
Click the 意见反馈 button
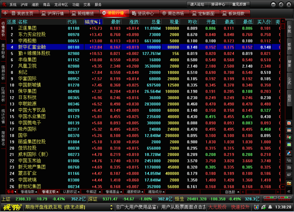coord(239,4)
